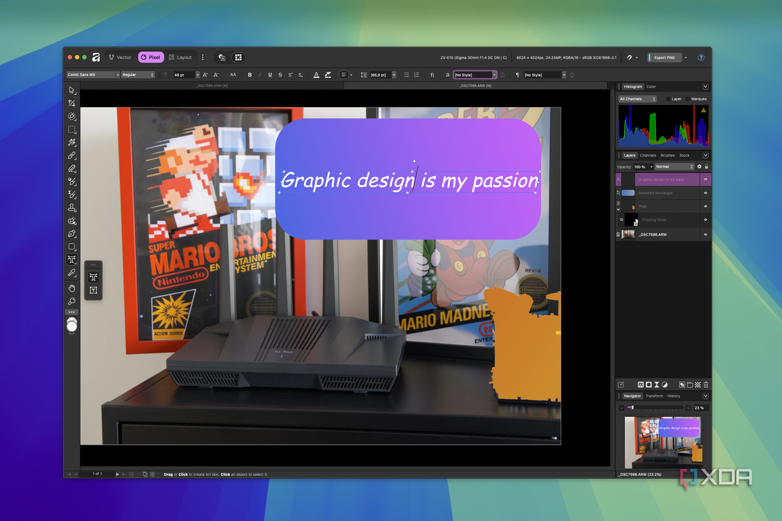The image size is (782, 521).
Task: Open the Normal blend mode dropdown
Action: (674, 166)
